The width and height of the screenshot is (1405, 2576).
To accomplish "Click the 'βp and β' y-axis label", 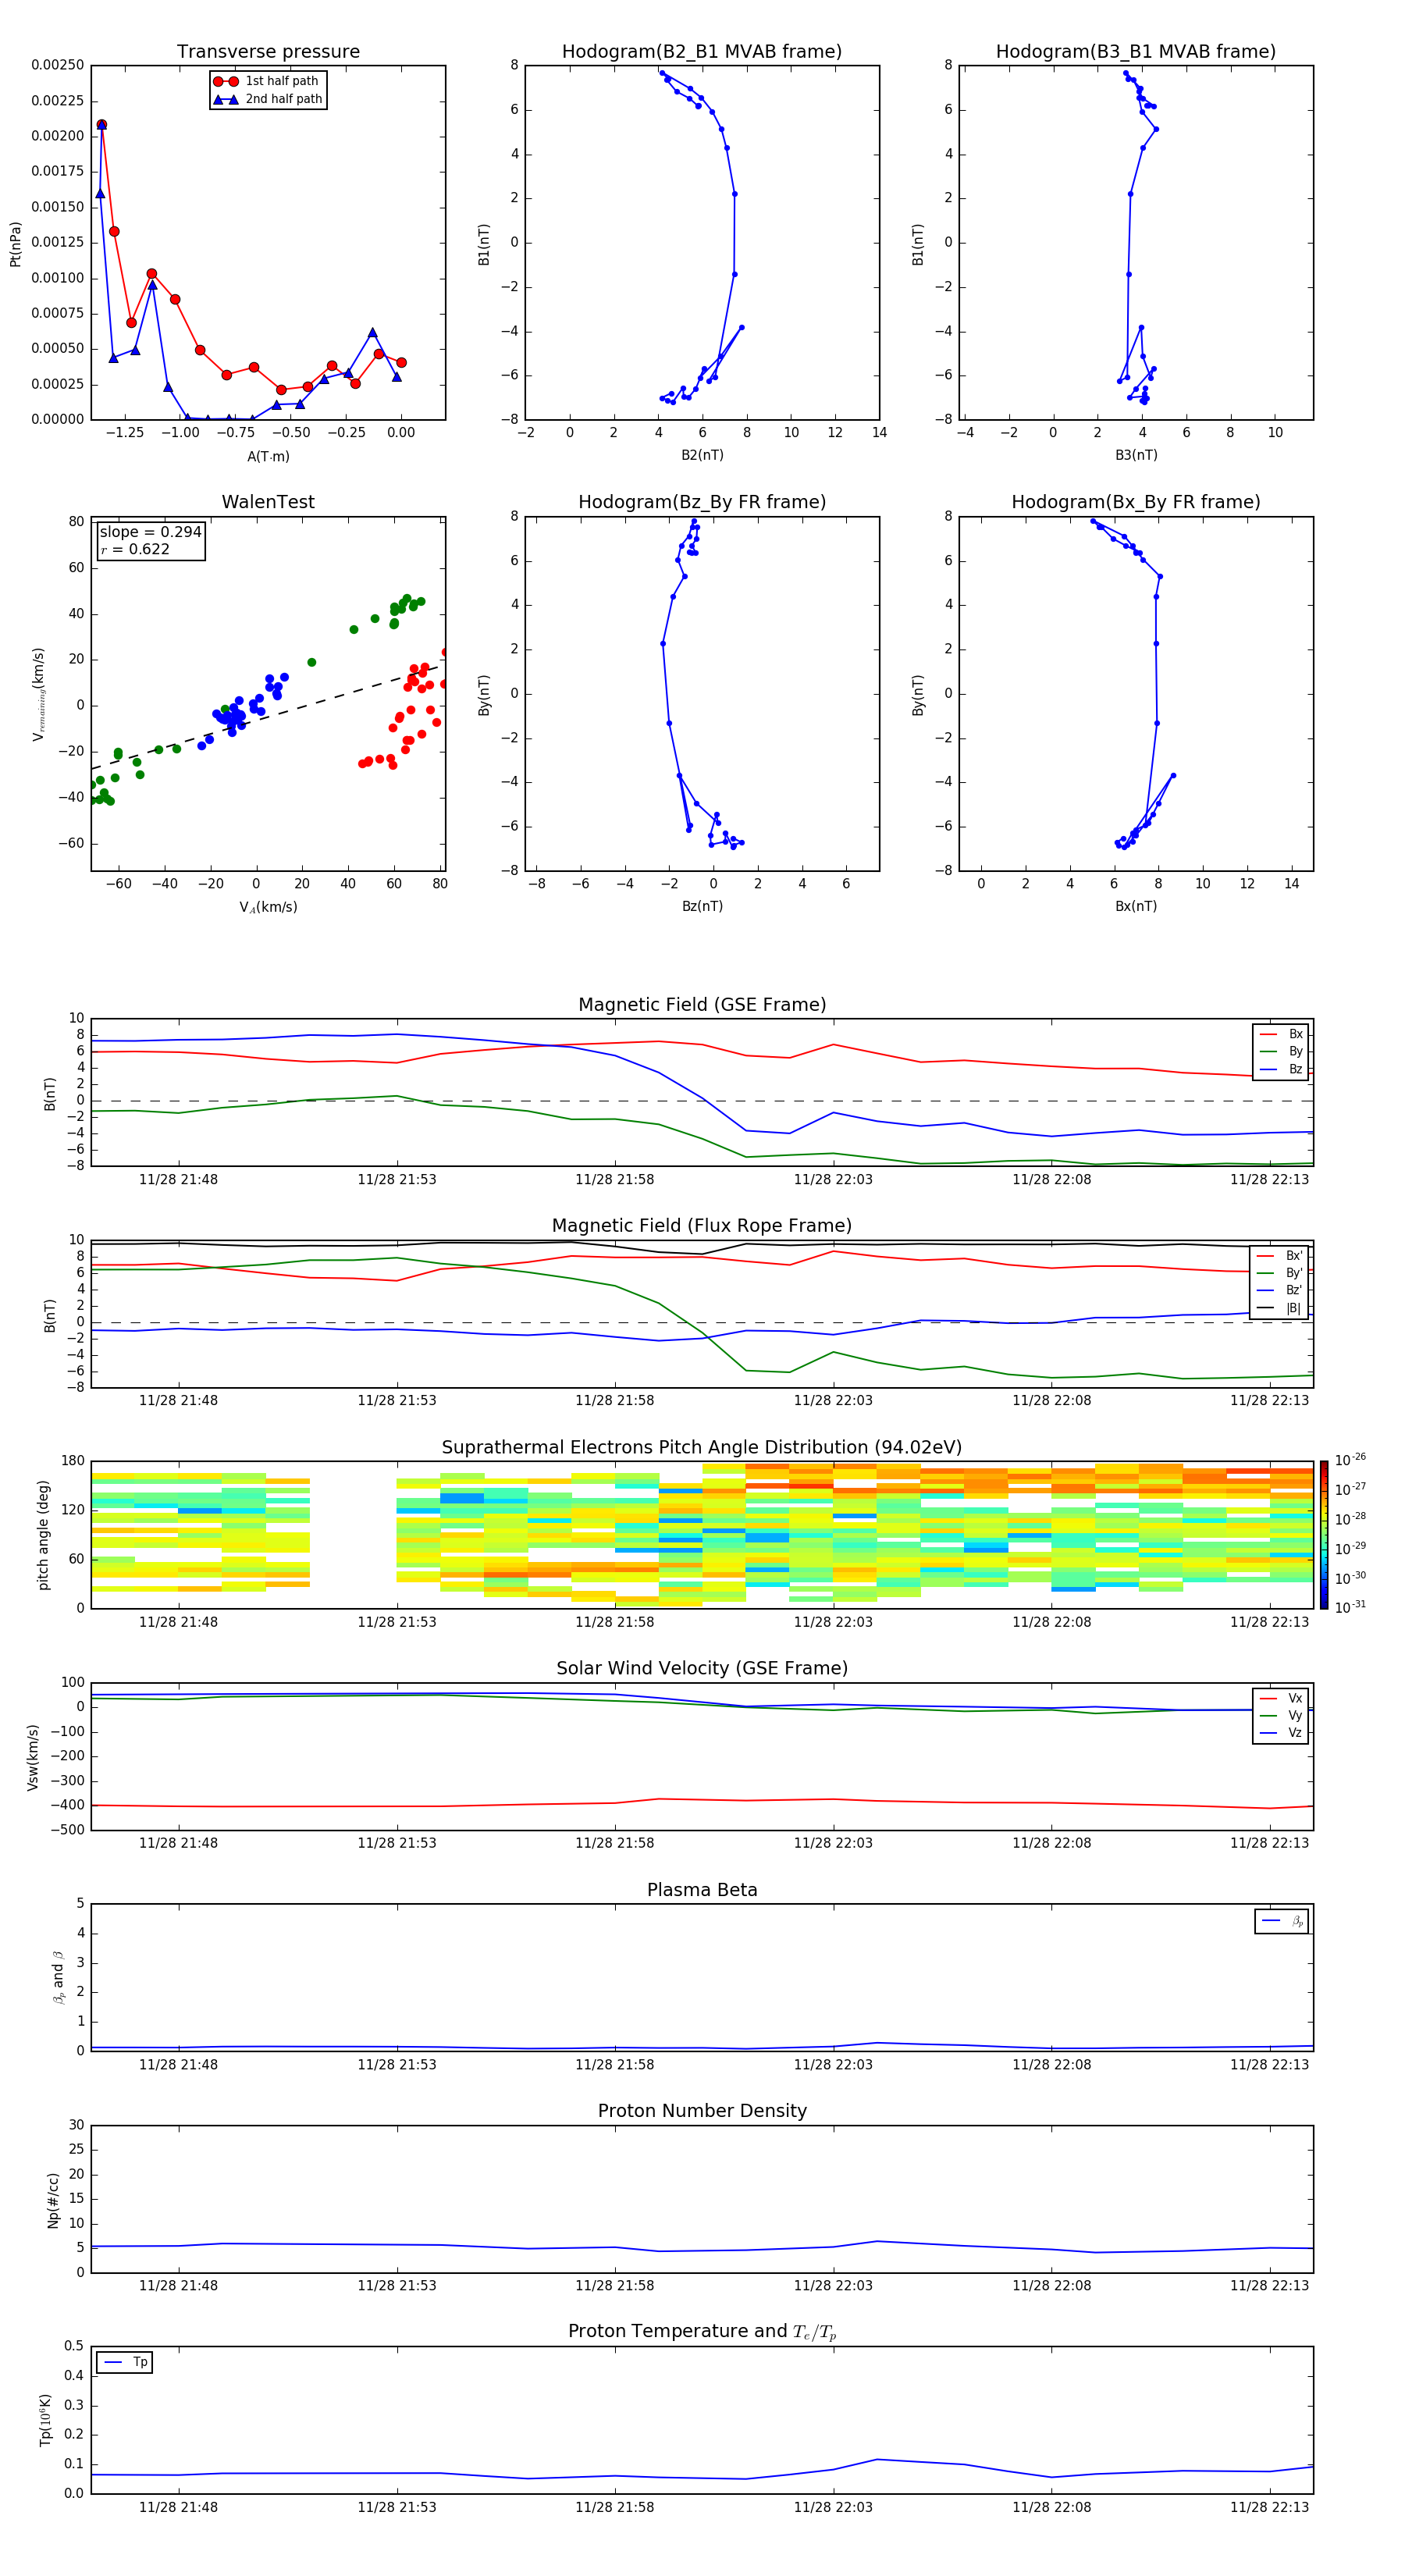I will pyautogui.click(x=58, y=1977).
